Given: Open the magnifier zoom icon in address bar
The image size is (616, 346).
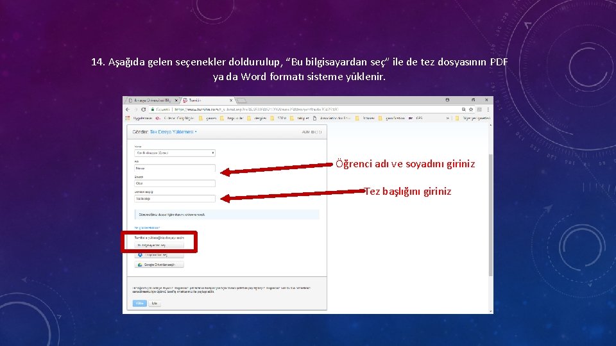Looking at the screenshot, I should click(463, 110).
